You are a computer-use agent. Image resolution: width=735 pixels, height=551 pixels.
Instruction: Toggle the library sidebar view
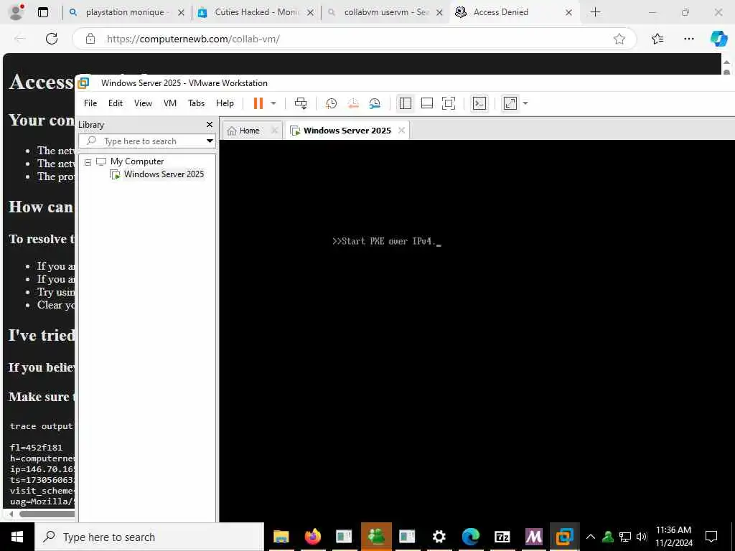(x=406, y=103)
